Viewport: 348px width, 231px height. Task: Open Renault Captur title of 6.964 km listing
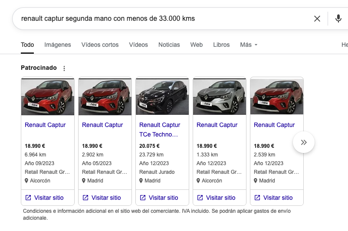(45, 125)
